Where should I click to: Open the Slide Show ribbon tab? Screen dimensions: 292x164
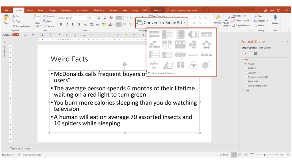tap(99, 11)
